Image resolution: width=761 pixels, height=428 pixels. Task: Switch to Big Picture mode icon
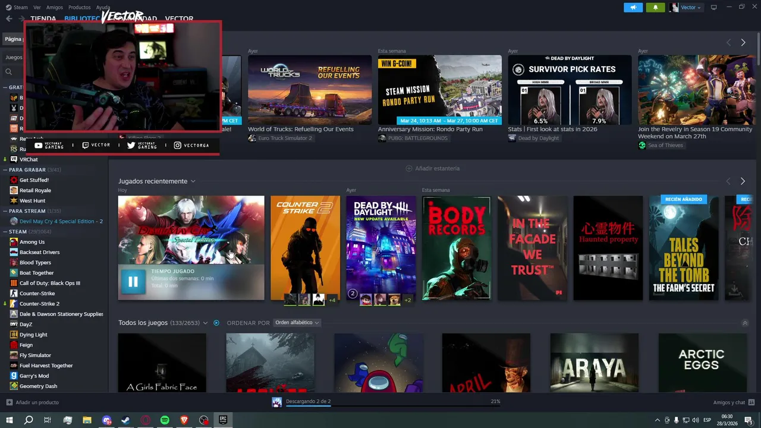[714, 7]
